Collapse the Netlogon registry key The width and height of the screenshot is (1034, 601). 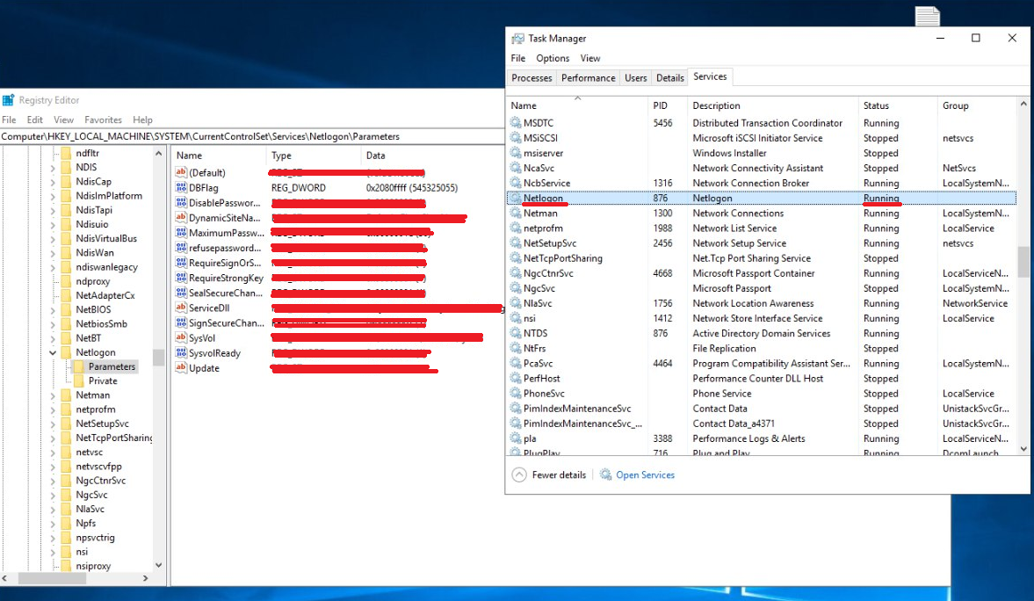pyautogui.click(x=52, y=352)
